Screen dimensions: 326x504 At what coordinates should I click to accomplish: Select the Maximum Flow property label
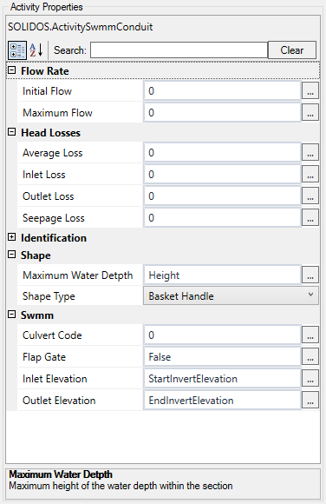click(x=57, y=113)
